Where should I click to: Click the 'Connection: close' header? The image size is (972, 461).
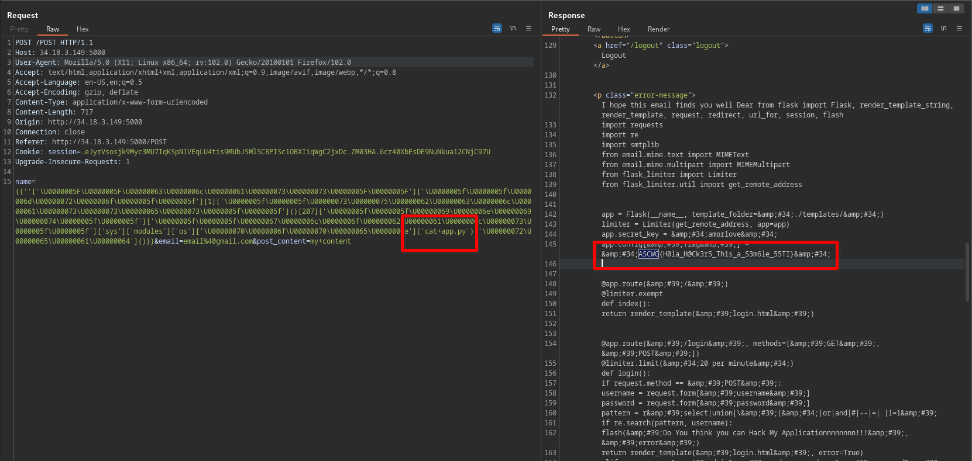point(50,132)
